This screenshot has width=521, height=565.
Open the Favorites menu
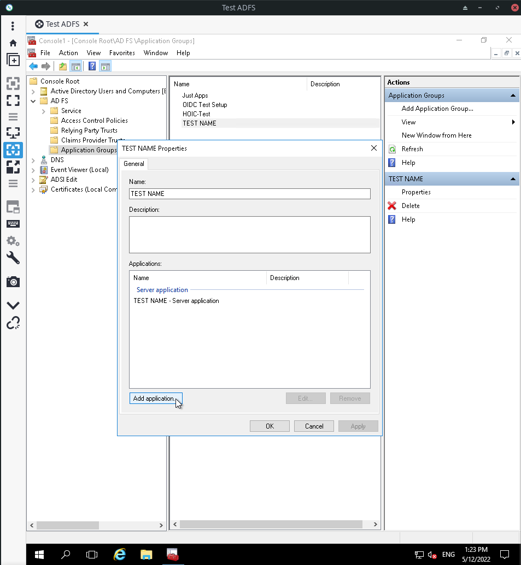(122, 53)
